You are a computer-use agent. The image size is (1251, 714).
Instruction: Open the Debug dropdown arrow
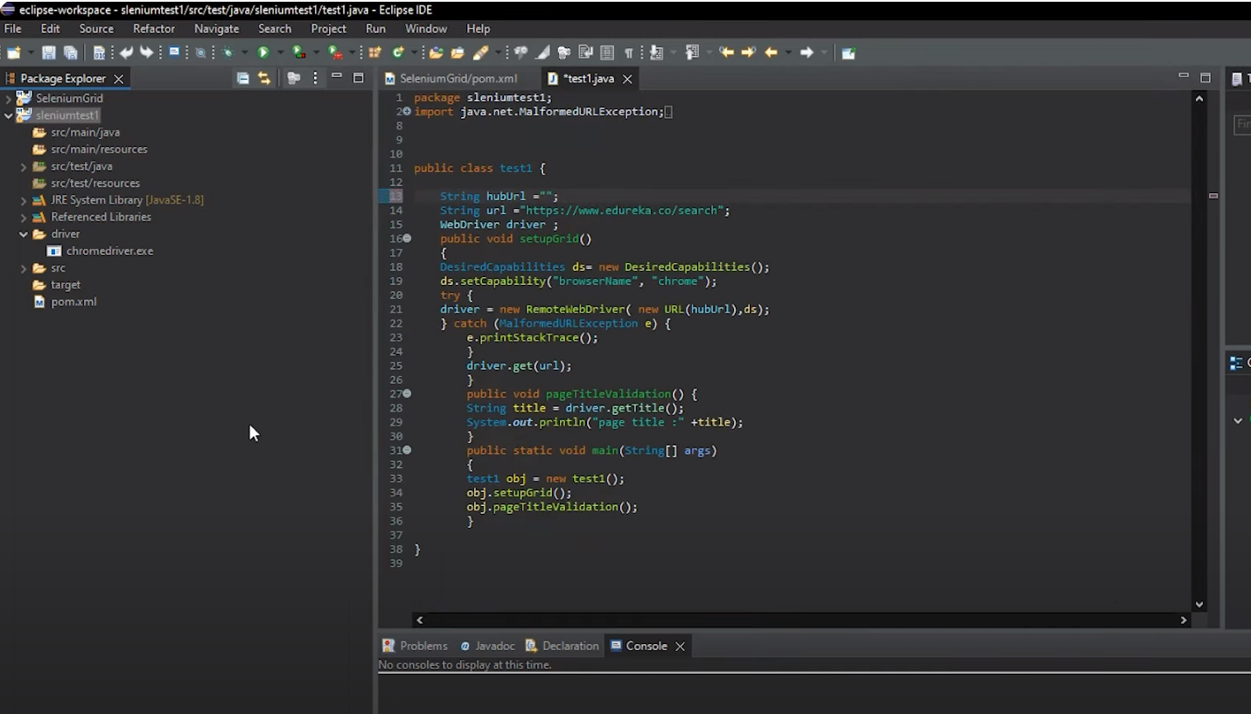pyautogui.click(x=245, y=52)
